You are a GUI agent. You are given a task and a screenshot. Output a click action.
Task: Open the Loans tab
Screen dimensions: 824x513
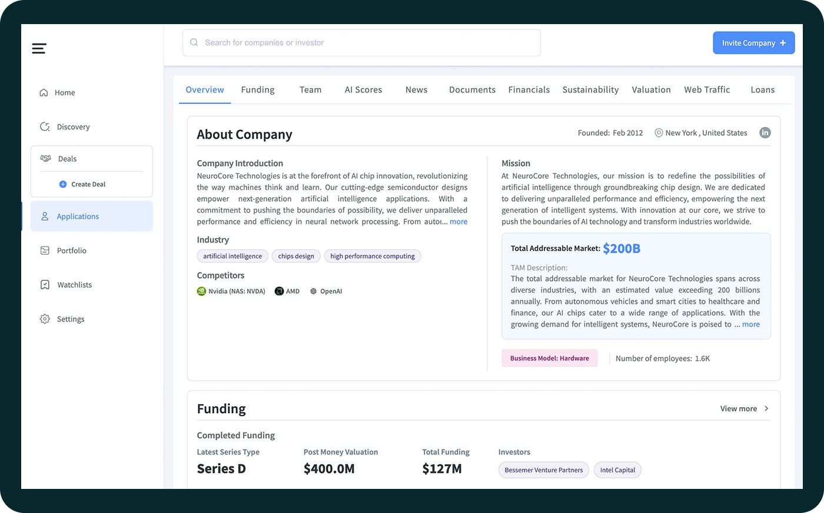point(762,89)
